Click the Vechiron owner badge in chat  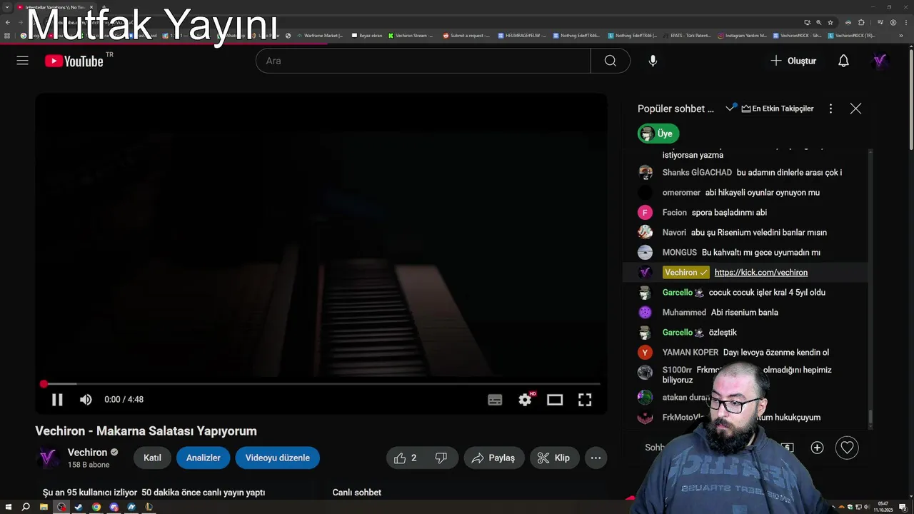(685, 272)
